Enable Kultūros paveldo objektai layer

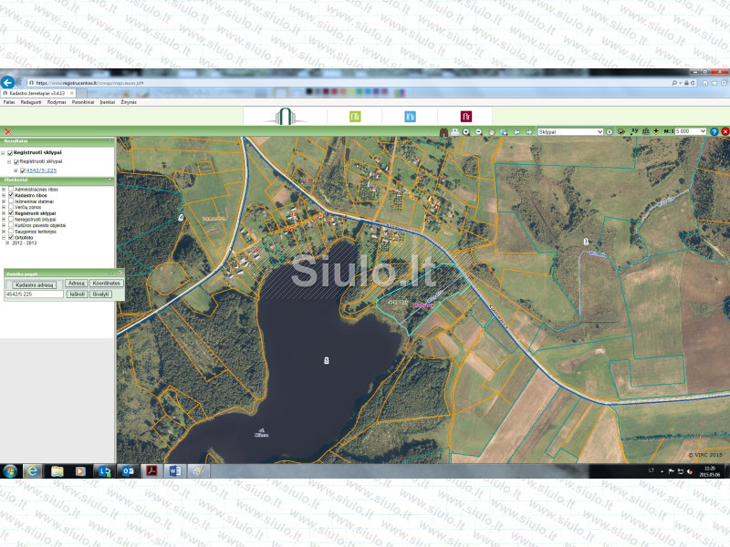[x=11, y=225]
